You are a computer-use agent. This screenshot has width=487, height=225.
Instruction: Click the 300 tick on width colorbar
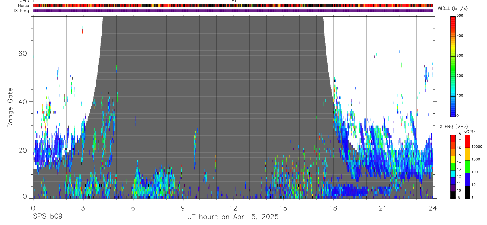coord(460,56)
